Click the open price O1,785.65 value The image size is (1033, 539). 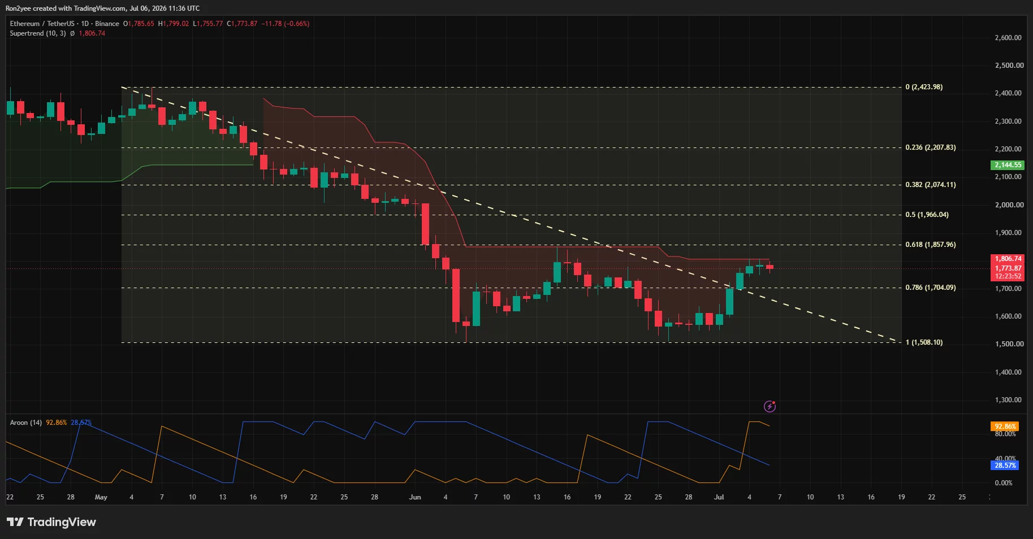(x=139, y=24)
